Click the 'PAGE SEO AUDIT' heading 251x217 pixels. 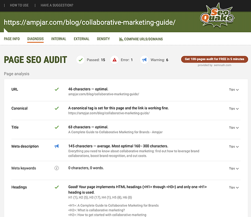pyautogui.click(x=36, y=60)
